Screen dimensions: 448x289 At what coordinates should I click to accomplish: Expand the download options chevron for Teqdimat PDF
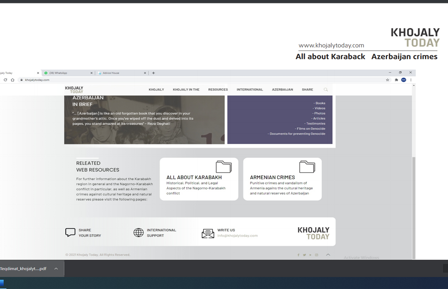(x=56, y=268)
